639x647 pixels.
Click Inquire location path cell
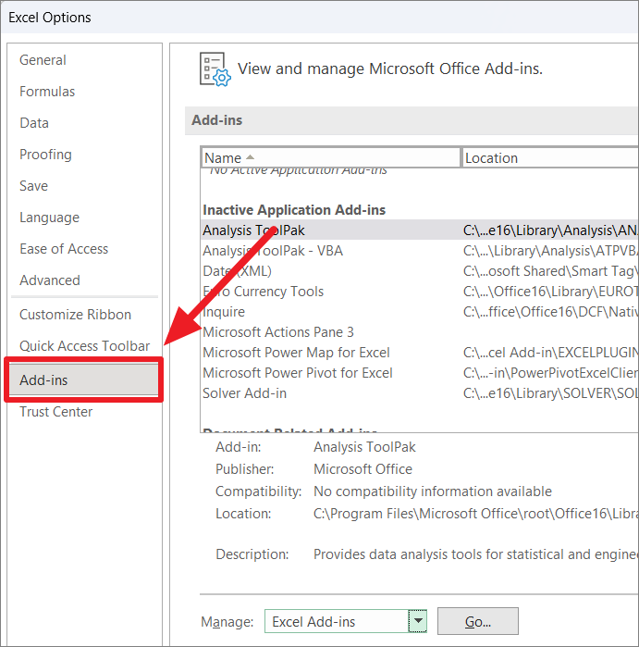(x=551, y=312)
